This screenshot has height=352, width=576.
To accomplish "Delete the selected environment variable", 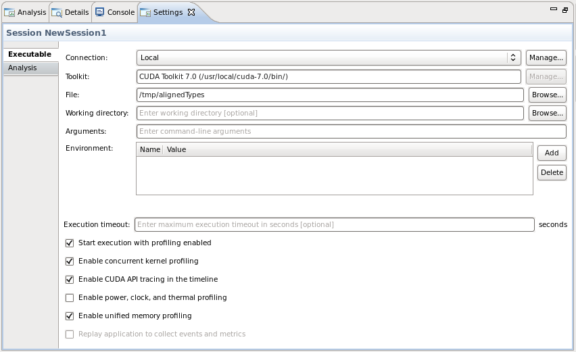I will click(552, 172).
